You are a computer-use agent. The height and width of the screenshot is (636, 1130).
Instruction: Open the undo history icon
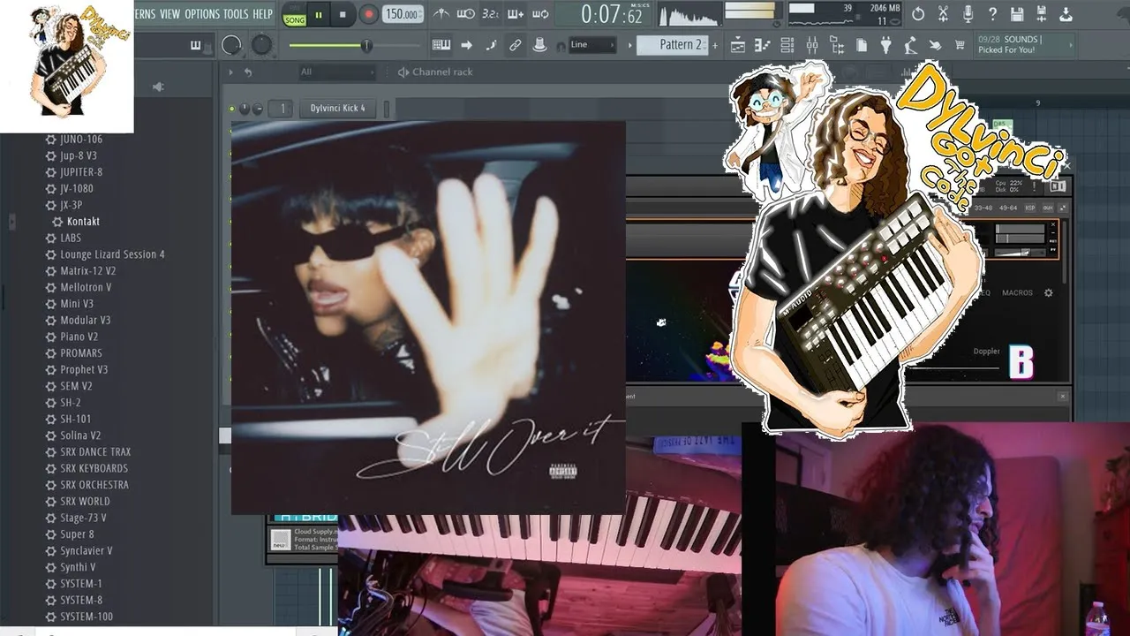[x=919, y=13]
